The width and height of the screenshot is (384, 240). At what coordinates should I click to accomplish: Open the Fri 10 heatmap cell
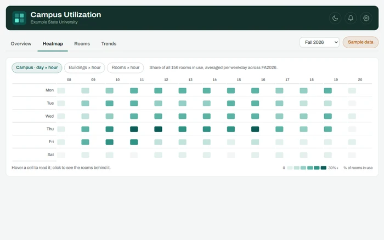tap(110, 142)
